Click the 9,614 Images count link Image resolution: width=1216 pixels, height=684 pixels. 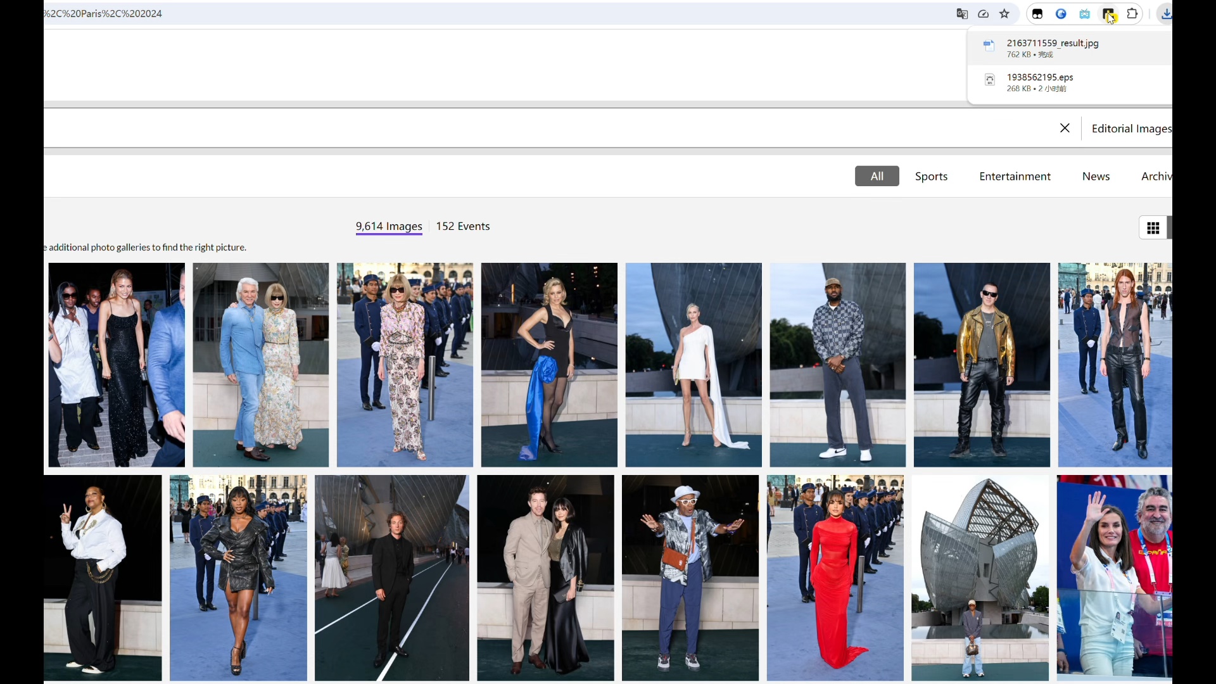(x=390, y=226)
